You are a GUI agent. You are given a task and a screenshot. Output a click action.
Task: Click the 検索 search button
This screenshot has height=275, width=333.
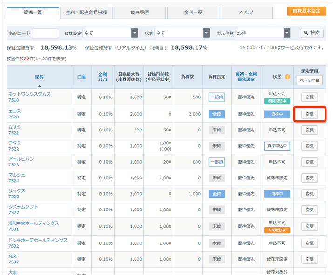coord(312,33)
